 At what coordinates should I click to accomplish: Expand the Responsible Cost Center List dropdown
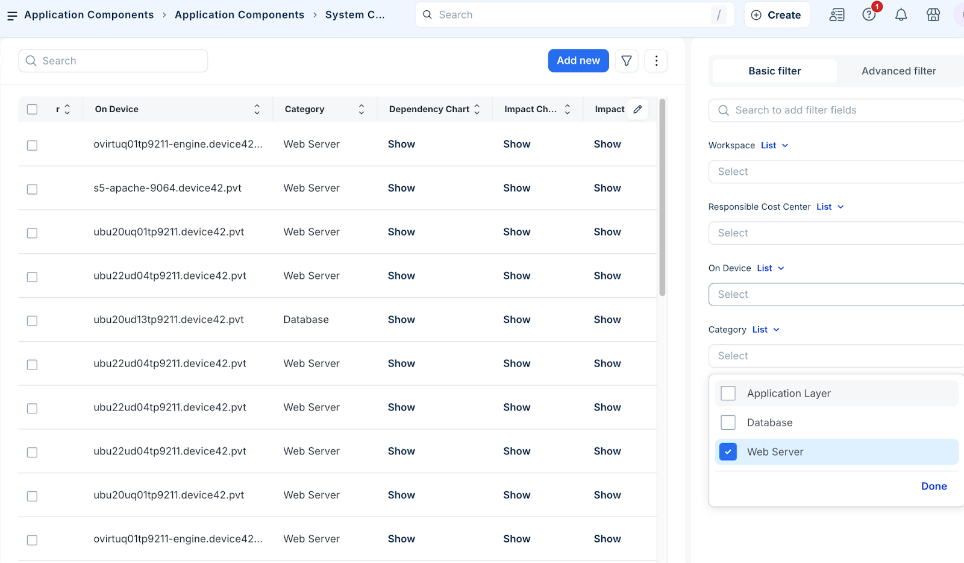point(830,207)
